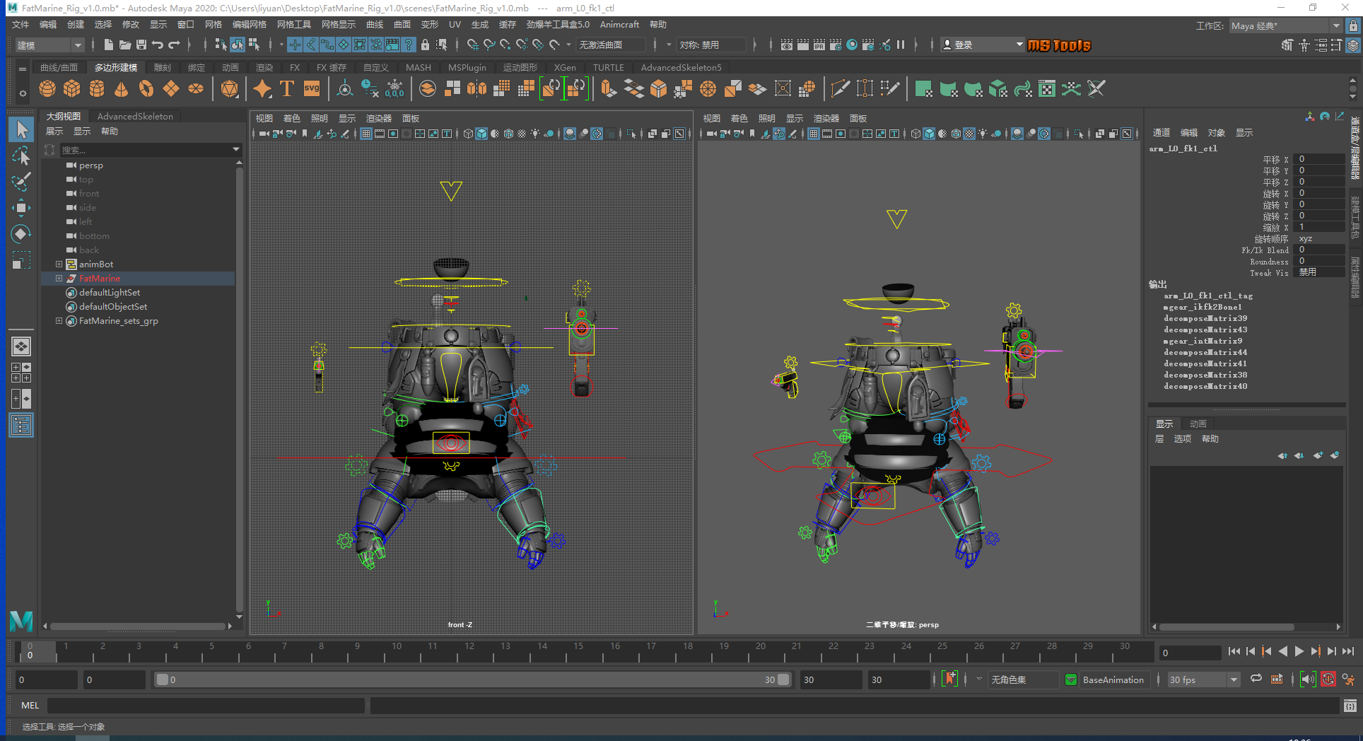1363x741 pixels.
Task: Select defaultLightSet in the outliner
Action: [110, 292]
